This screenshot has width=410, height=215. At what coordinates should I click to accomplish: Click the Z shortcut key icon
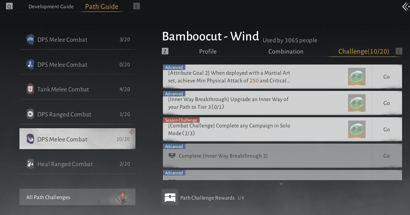coord(165,51)
